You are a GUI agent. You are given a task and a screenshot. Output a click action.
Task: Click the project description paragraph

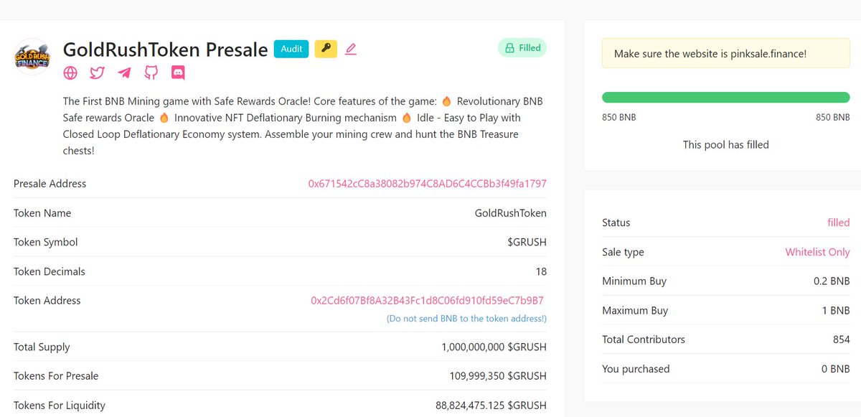304,126
